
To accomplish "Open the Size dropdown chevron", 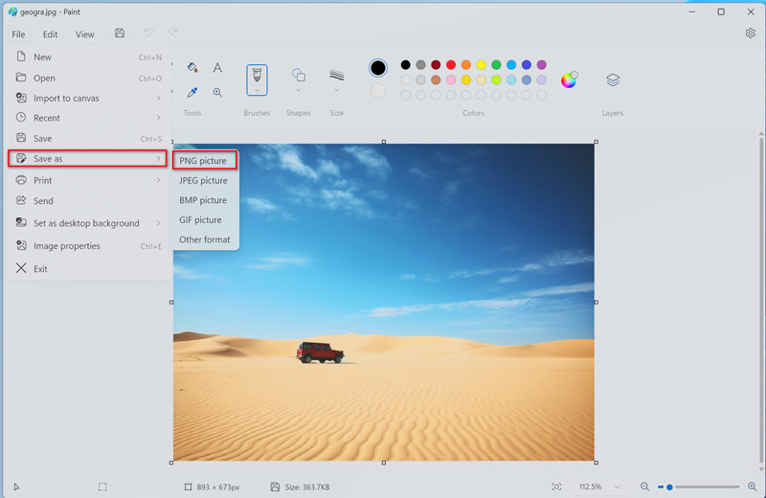I will [x=337, y=90].
